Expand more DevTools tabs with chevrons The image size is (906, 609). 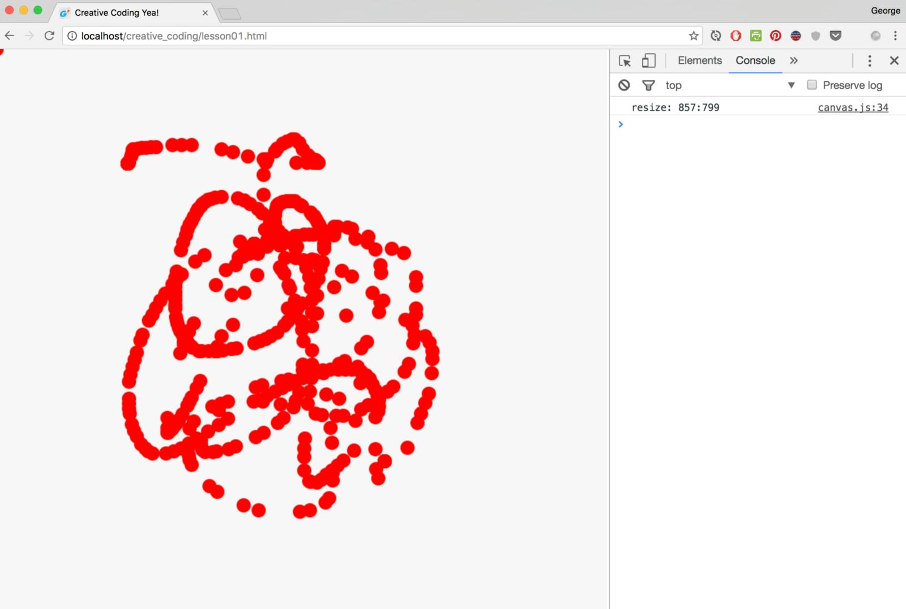794,61
